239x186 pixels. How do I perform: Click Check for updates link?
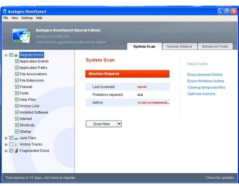click(x=219, y=178)
